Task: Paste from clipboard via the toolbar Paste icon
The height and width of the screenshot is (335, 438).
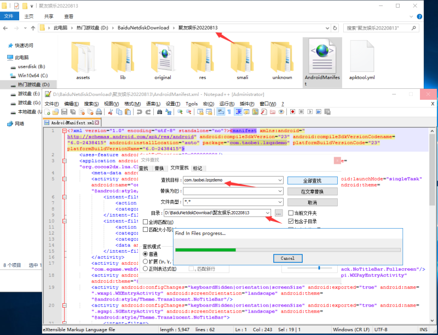Action: tap(127, 112)
